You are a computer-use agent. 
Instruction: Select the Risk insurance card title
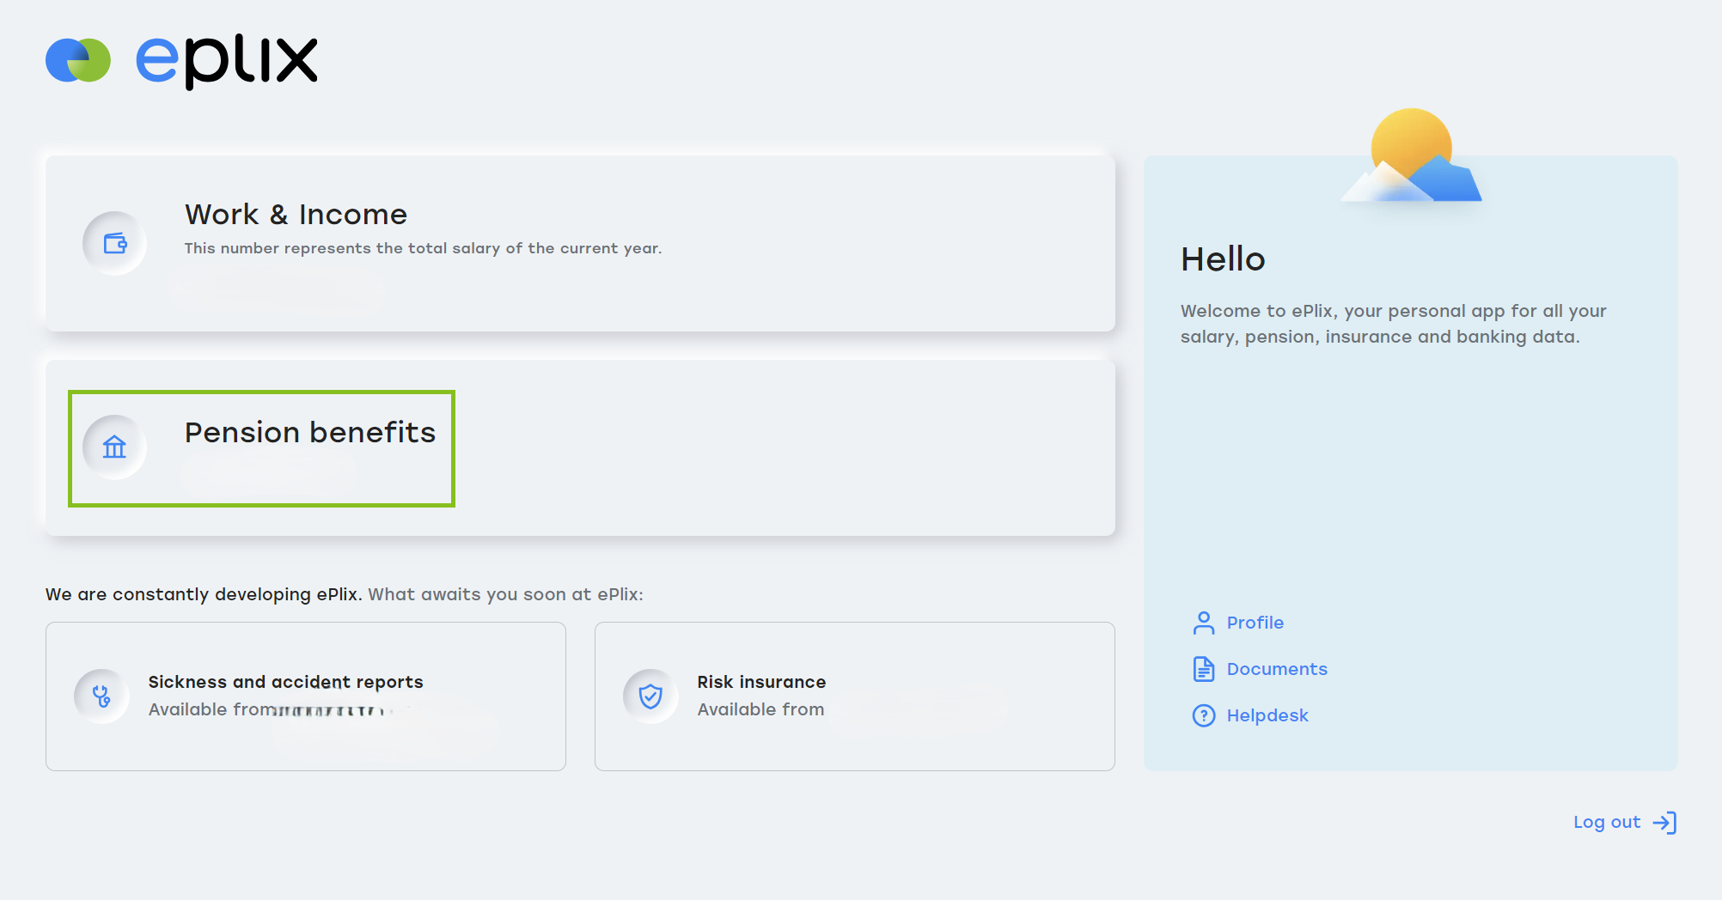click(x=761, y=682)
